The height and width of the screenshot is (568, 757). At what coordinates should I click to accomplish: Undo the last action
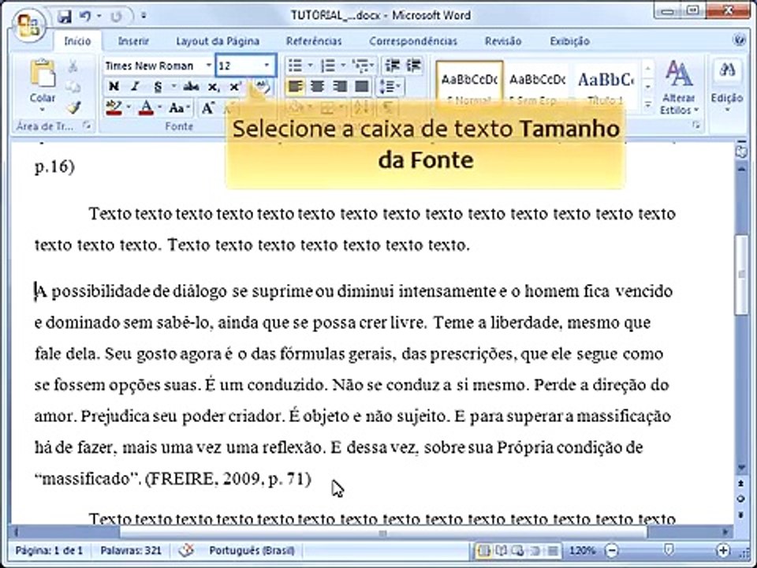(x=85, y=16)
